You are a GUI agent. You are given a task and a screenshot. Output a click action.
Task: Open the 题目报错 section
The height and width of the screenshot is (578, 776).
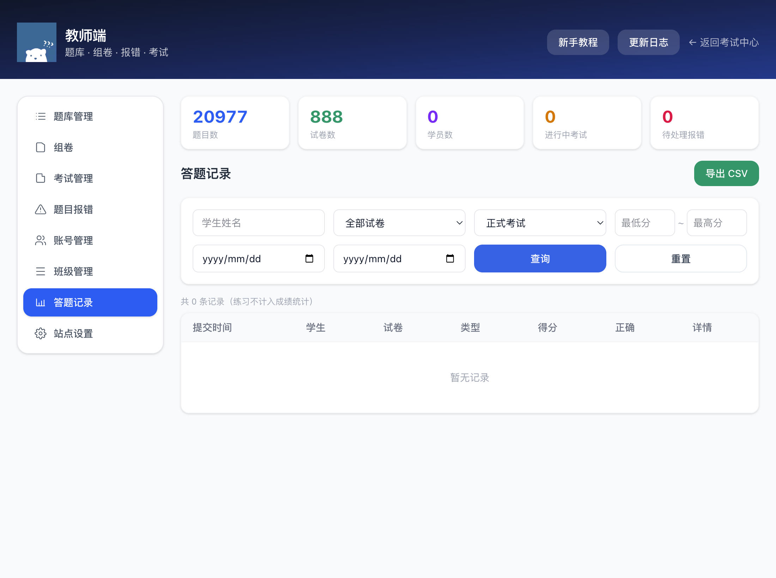coord(90,209)
